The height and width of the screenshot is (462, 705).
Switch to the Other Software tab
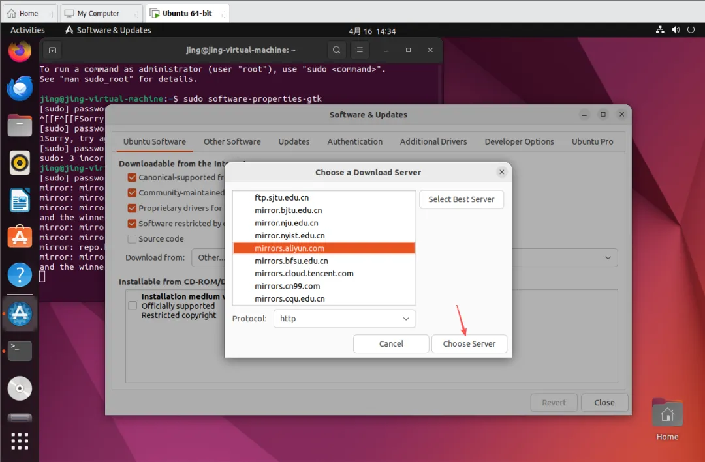point(232,141)
